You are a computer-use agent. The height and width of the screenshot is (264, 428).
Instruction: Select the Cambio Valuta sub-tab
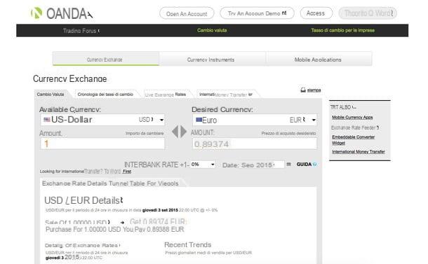(x=51, y=95)
